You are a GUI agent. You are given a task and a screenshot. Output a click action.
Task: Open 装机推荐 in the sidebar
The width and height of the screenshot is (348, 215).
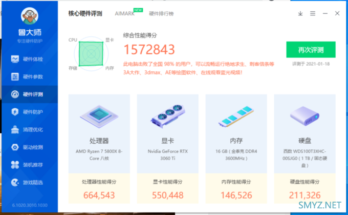click(30, 165)
